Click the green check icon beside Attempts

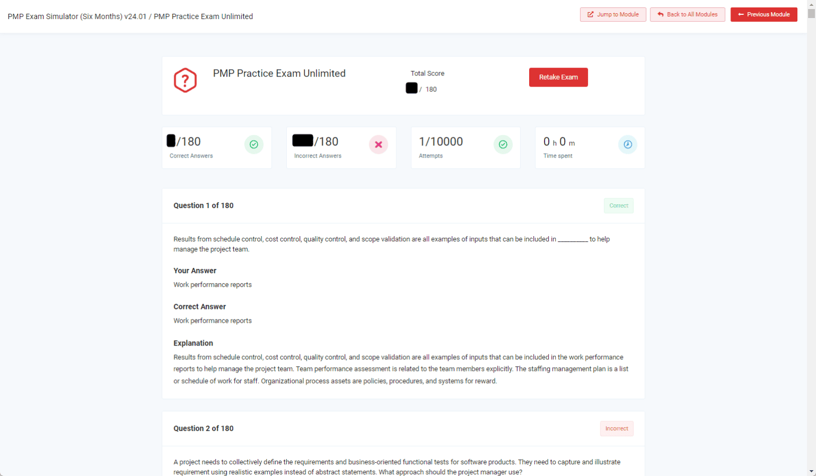503,144
